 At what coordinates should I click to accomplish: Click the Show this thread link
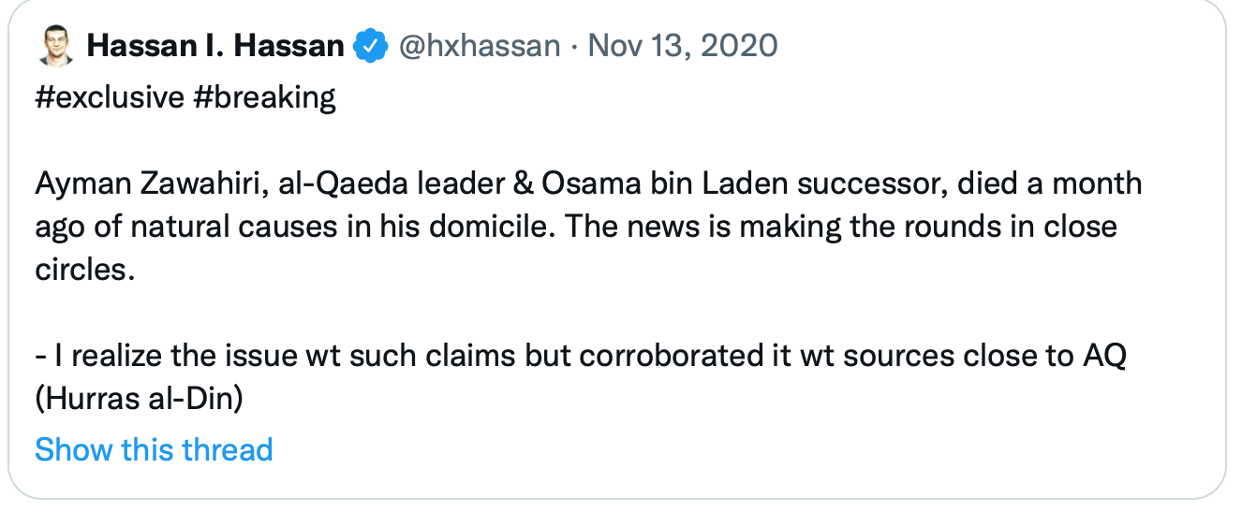tap(154, 449)
